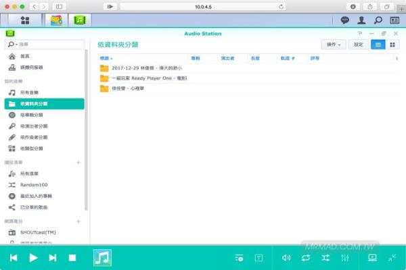The image size is (406, 270).
Task: Open All Playlists (所有清單) in sidebar
Action: click(44, 173)
